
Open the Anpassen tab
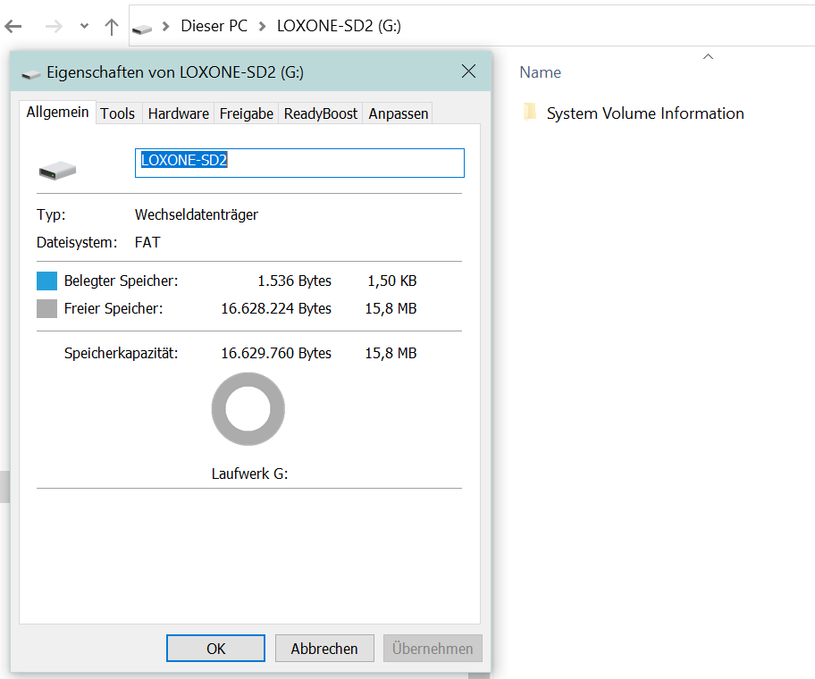tap(399, 113)
